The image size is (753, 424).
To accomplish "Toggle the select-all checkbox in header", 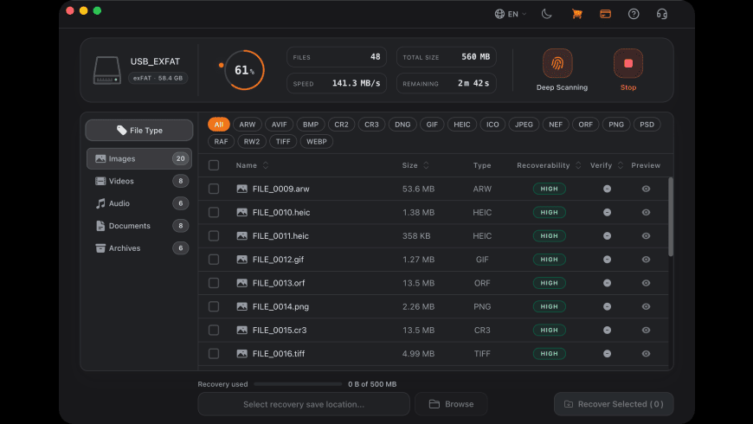I will [214, 165].
